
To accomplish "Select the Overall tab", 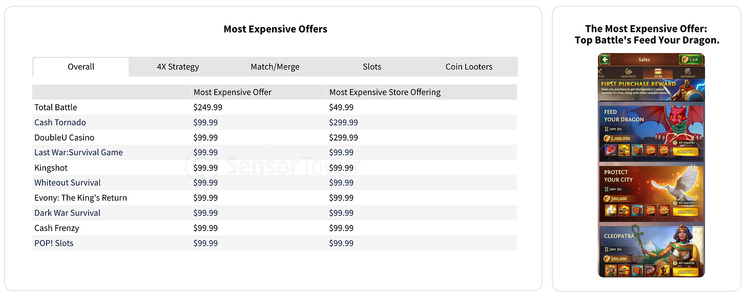I will [81, 66].
